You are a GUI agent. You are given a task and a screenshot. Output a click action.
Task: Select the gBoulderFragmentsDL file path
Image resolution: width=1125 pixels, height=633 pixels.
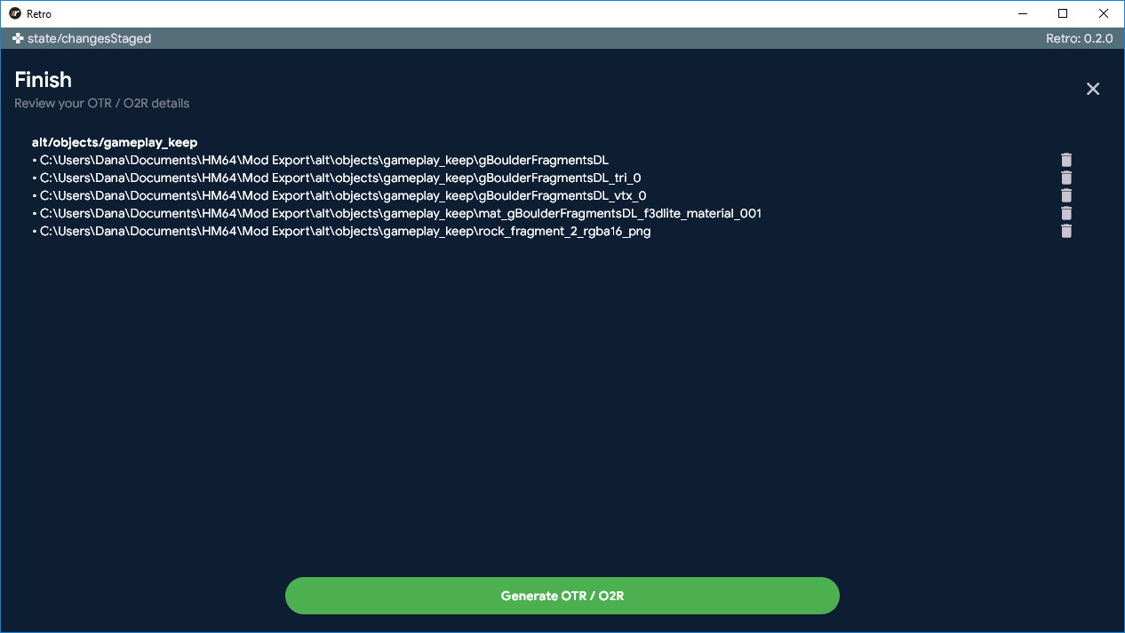click(323, 160)
